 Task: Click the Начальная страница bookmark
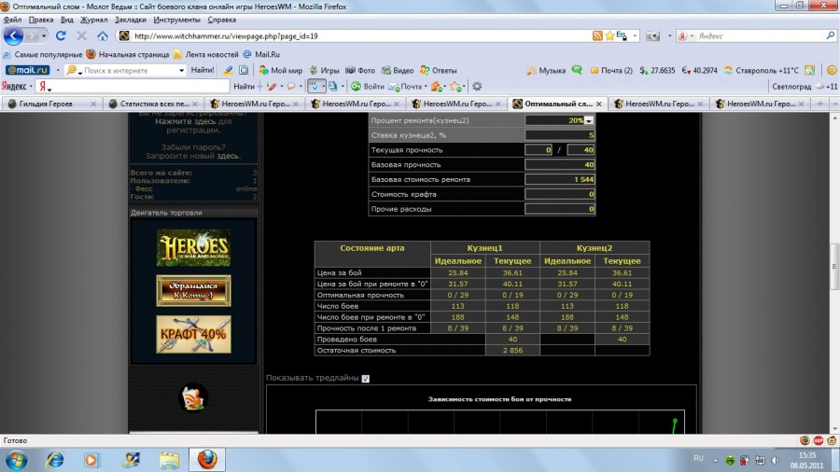[128, 54]
